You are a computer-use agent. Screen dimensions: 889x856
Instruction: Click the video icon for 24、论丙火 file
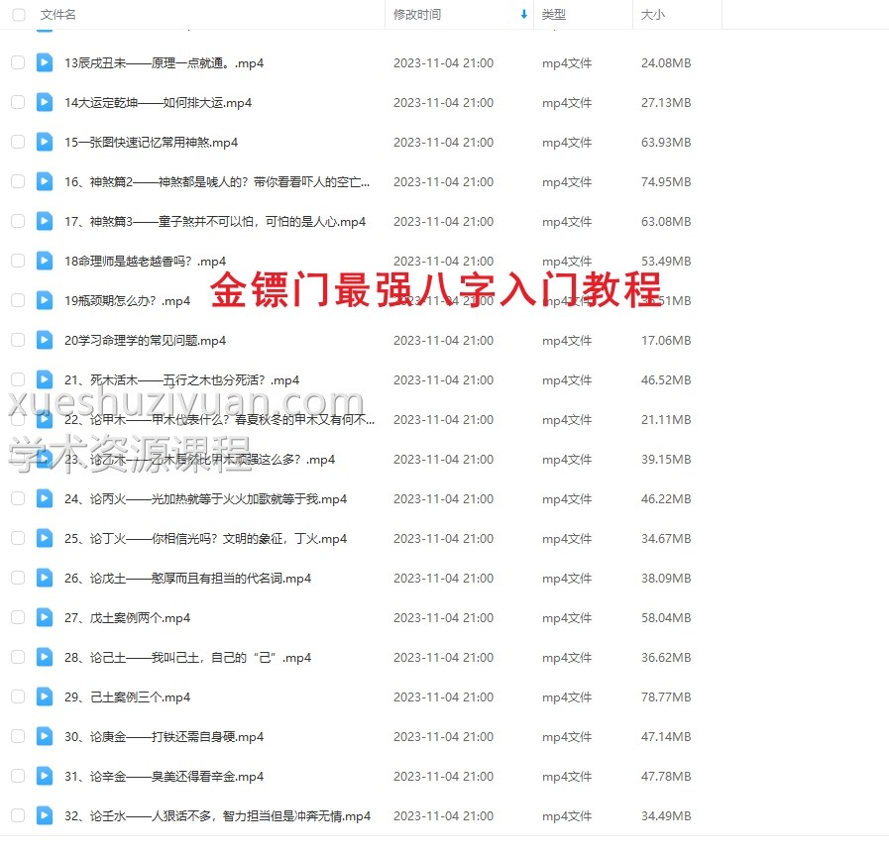(44, 498)
